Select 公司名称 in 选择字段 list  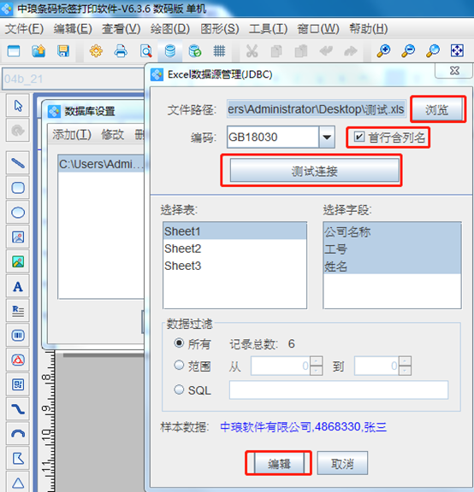[392, 231]
